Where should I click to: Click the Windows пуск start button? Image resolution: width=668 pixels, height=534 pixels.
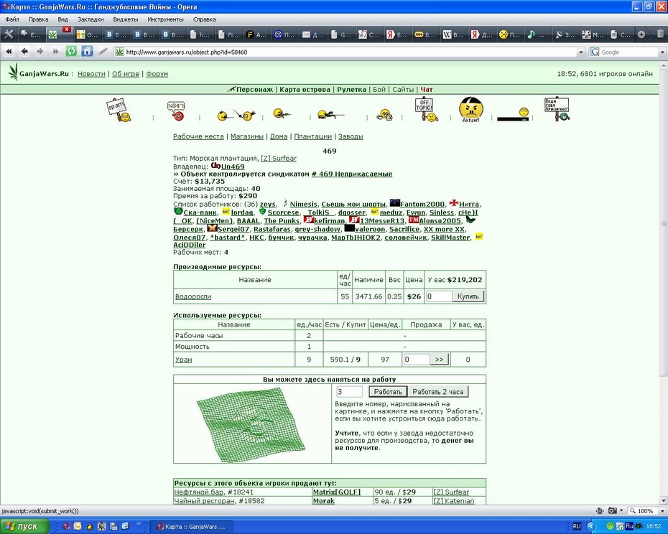coord(24,526)
